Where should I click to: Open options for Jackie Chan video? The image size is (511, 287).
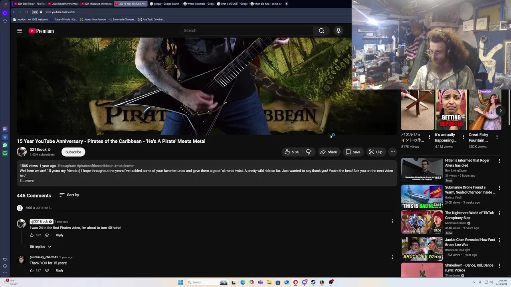499,240
